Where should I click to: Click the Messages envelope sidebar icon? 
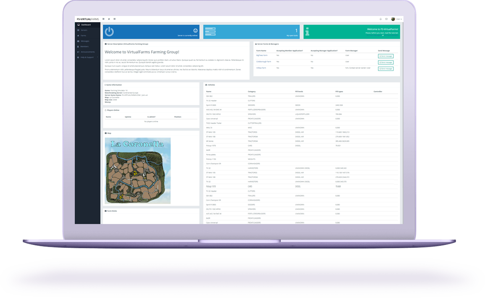78,41
